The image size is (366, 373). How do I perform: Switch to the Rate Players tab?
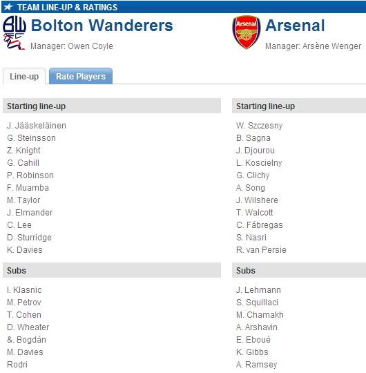(x=81, y=77)
